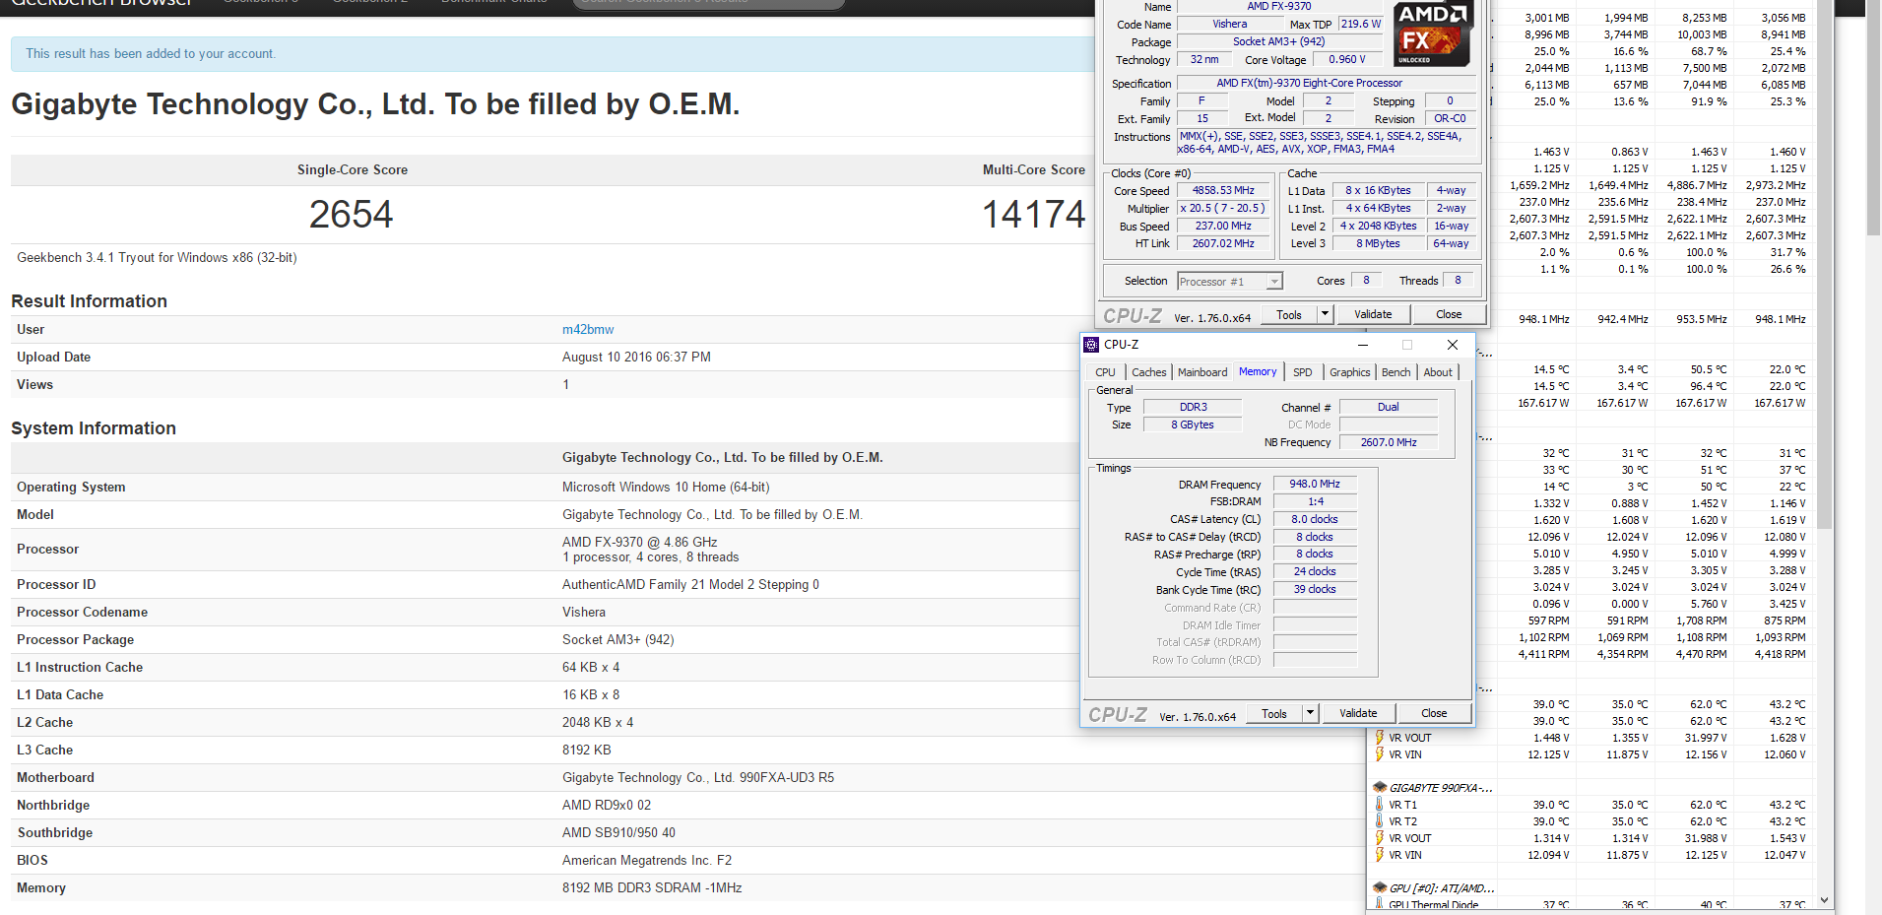The width and height of the screenshot is (1882, 915).
Task: Open Tools dropdown arrow in CPU-Z CPU window
Action: pyautogui.click(x=1325, y=314)
